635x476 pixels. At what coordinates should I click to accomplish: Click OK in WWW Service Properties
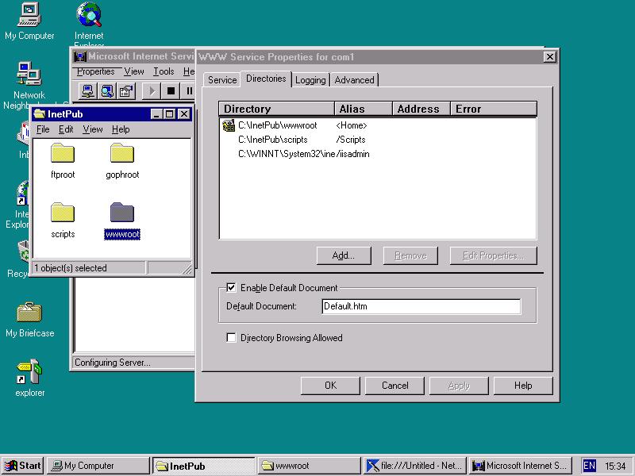pos(330,386)
